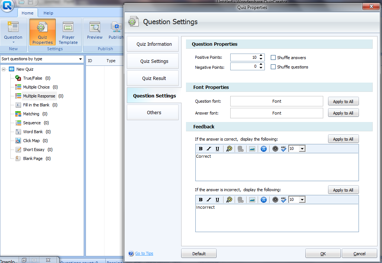Collapse the New Quiz tree node
The width and height of the screenshot is (382, 263).
point(4,69)
